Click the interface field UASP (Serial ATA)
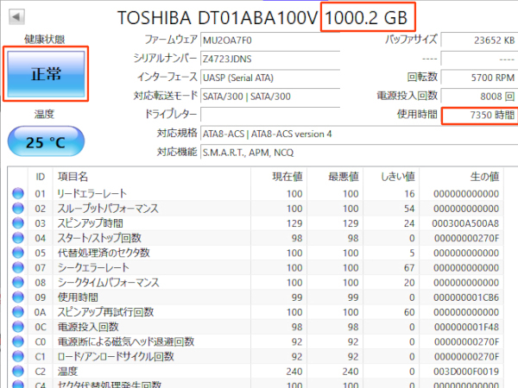The width and height of the screenshot is (518, 388). [270, 78]
